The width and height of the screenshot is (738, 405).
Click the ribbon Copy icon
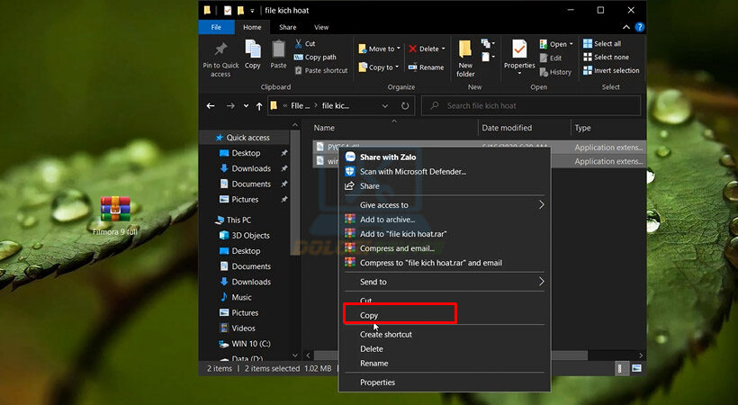tap(253, 53)
